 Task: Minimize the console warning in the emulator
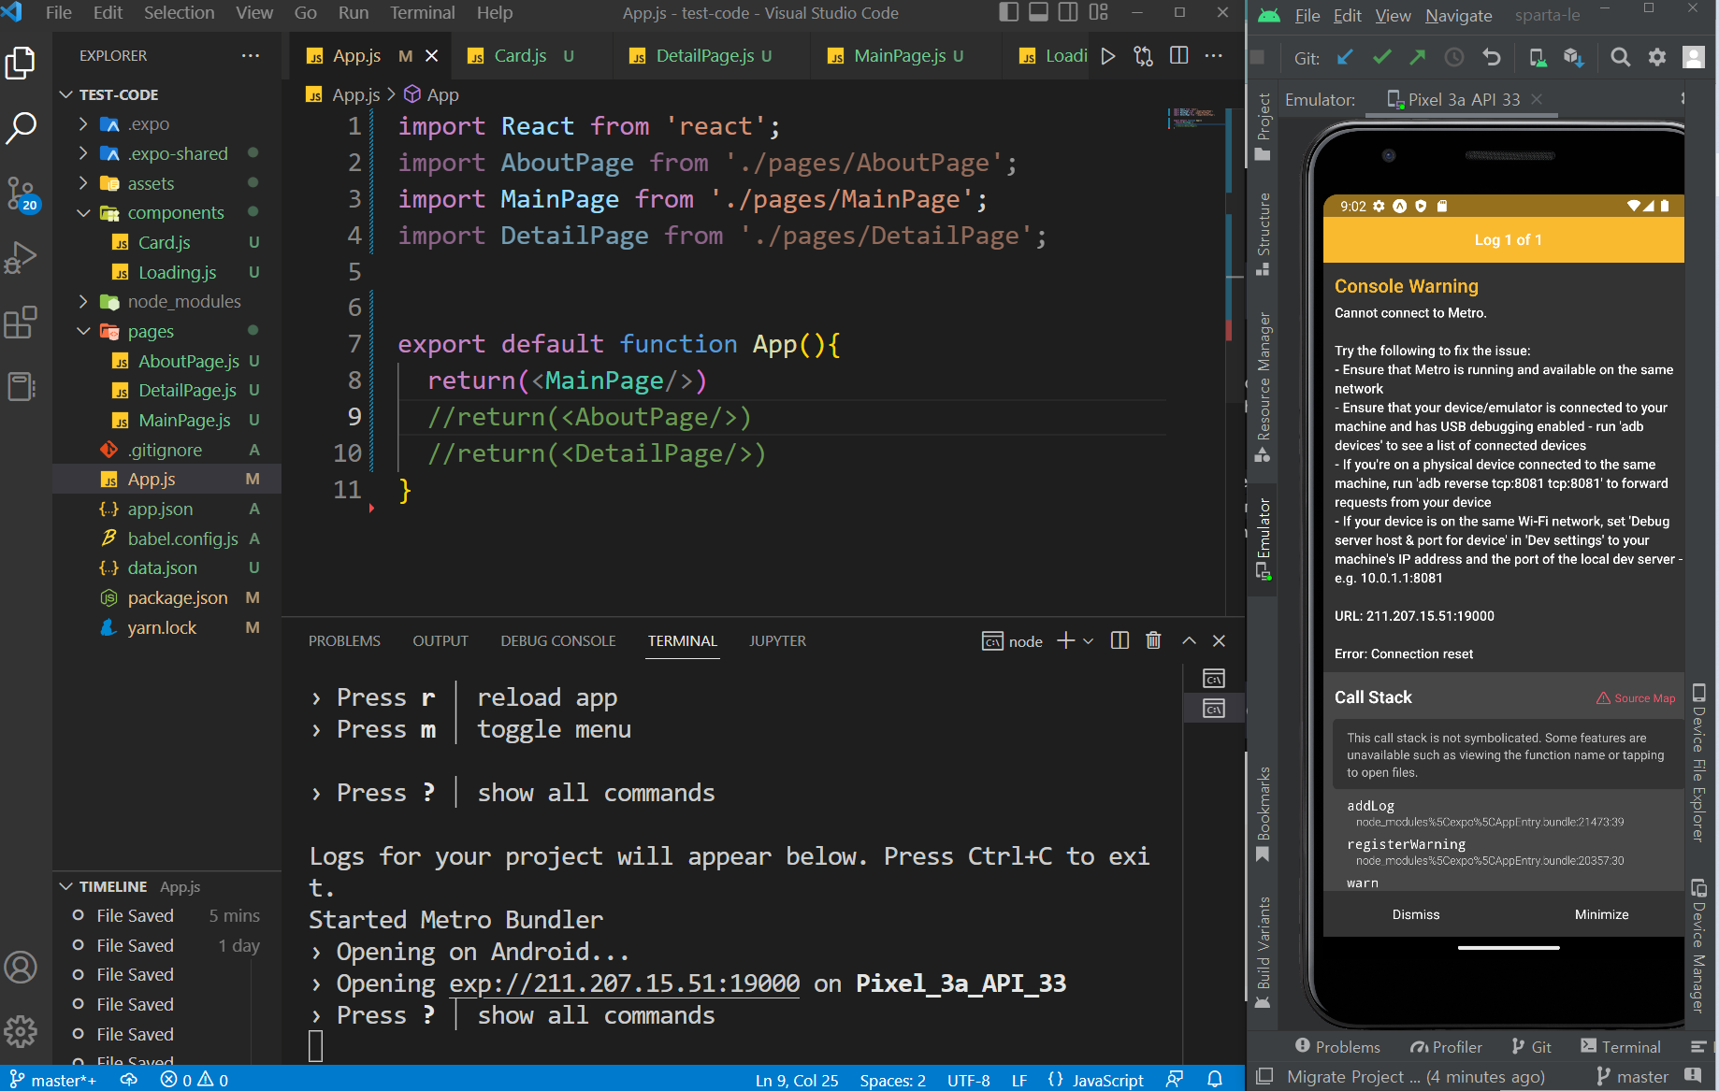point(1601,914)
